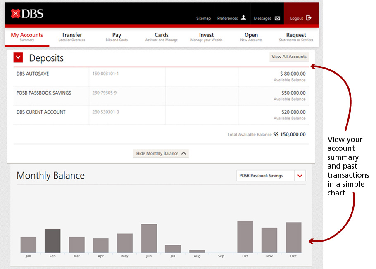Select the Pay Bills and Cards tab
This screenshot has width=376, height=269.
point(117,37)
